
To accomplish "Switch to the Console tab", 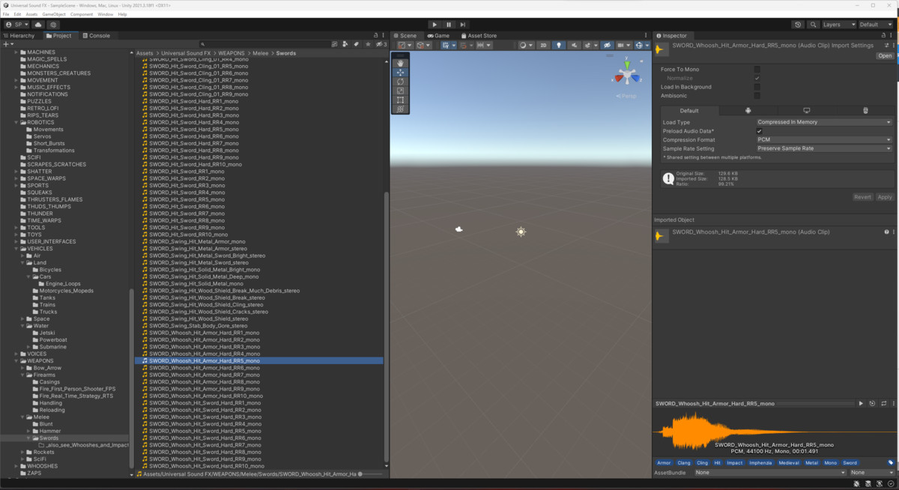I will coord(96,35).
